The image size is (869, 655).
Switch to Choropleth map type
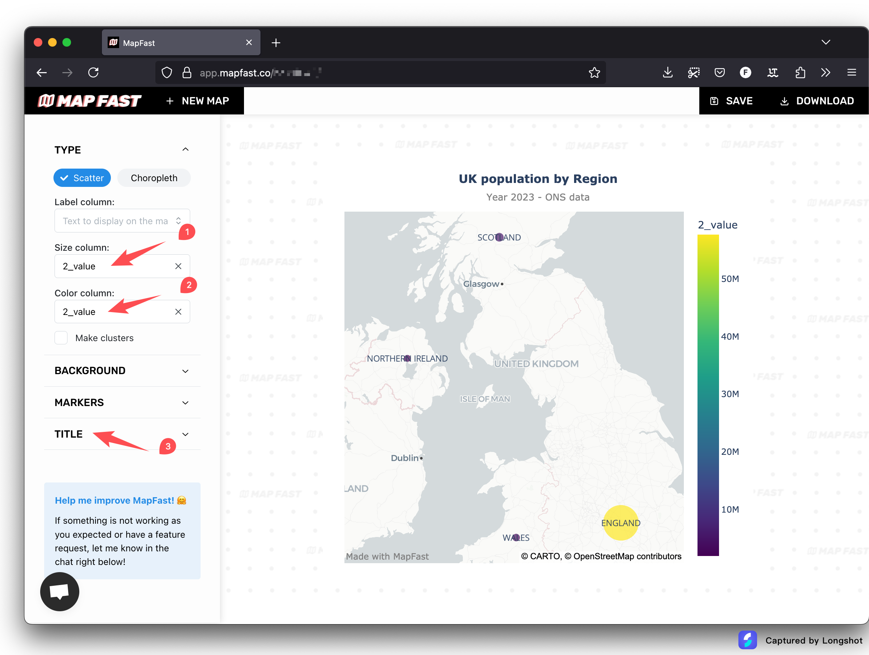pos(154,178)
